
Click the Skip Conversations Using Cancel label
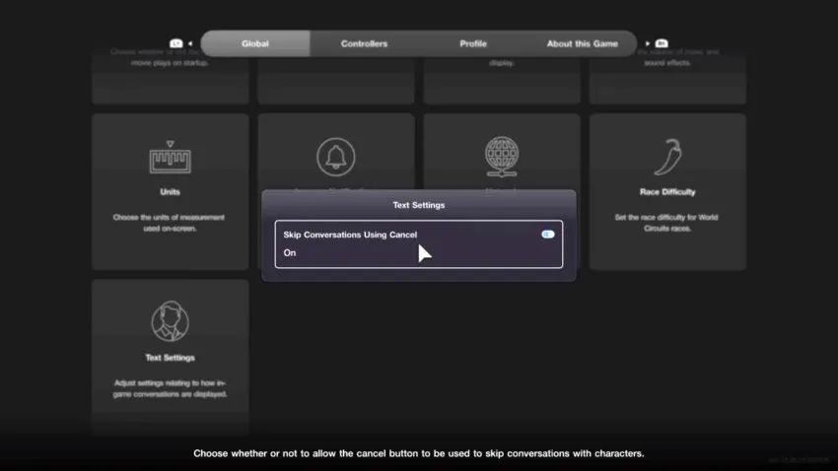pyautogui.click(x=350, y=235)
